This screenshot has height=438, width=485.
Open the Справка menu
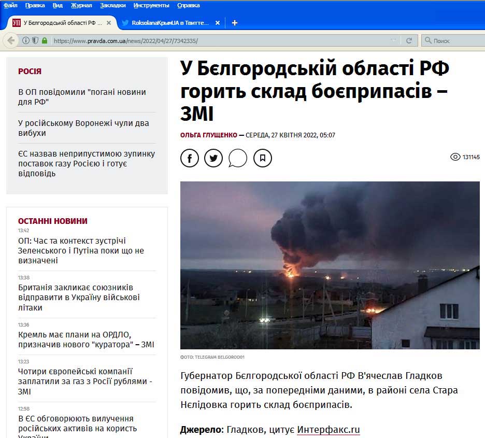tap(189, 5)
